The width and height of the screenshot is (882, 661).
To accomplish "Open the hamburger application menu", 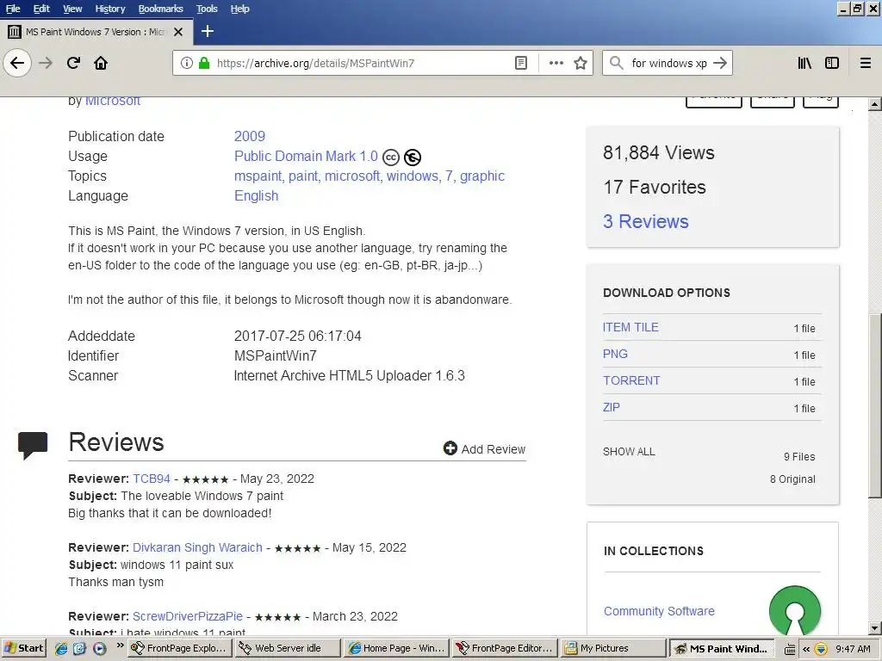I will tap(866, 63).
